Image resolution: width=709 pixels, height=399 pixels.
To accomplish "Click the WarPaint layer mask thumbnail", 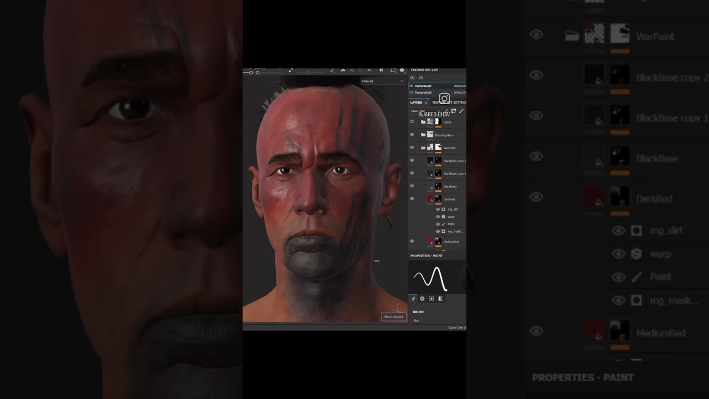I will [438, 147].
